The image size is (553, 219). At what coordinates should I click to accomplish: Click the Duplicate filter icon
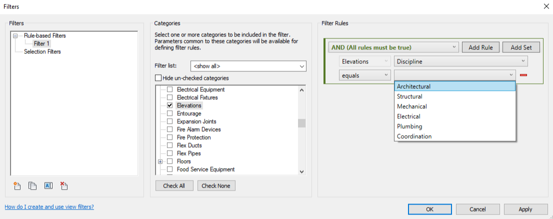[32, 186]
